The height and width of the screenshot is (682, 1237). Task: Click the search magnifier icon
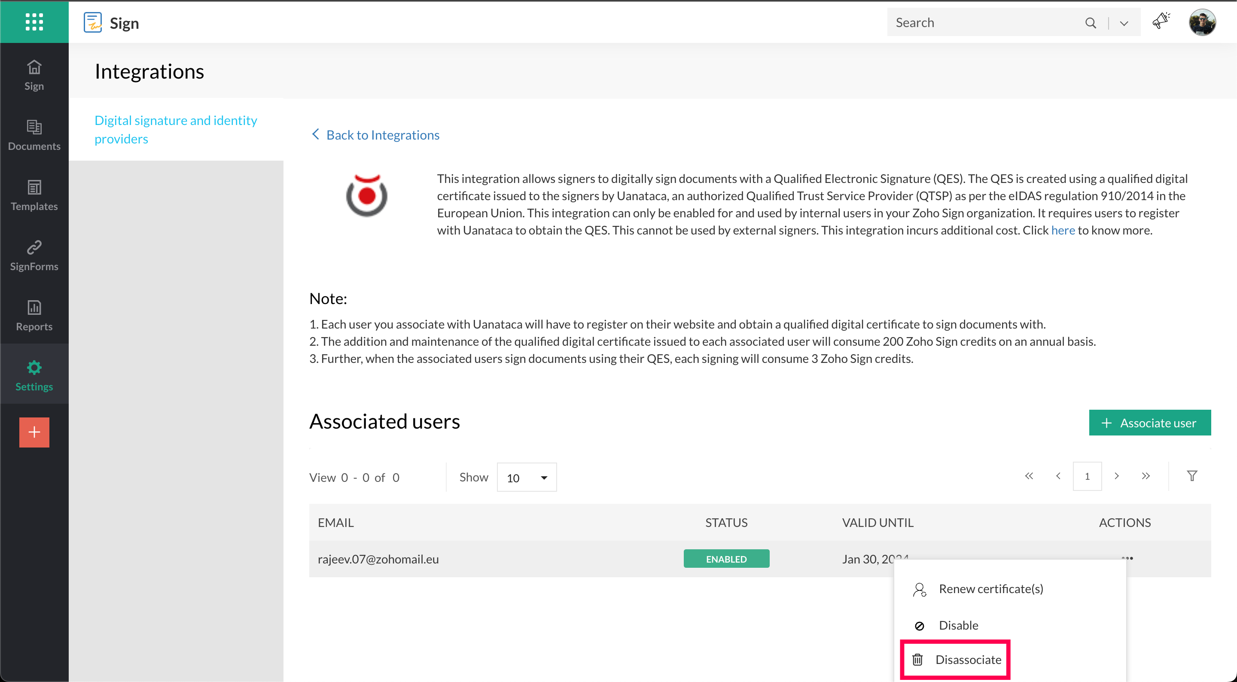(x=1091, y=23)
